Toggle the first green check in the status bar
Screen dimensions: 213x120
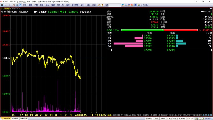(196, 119)
